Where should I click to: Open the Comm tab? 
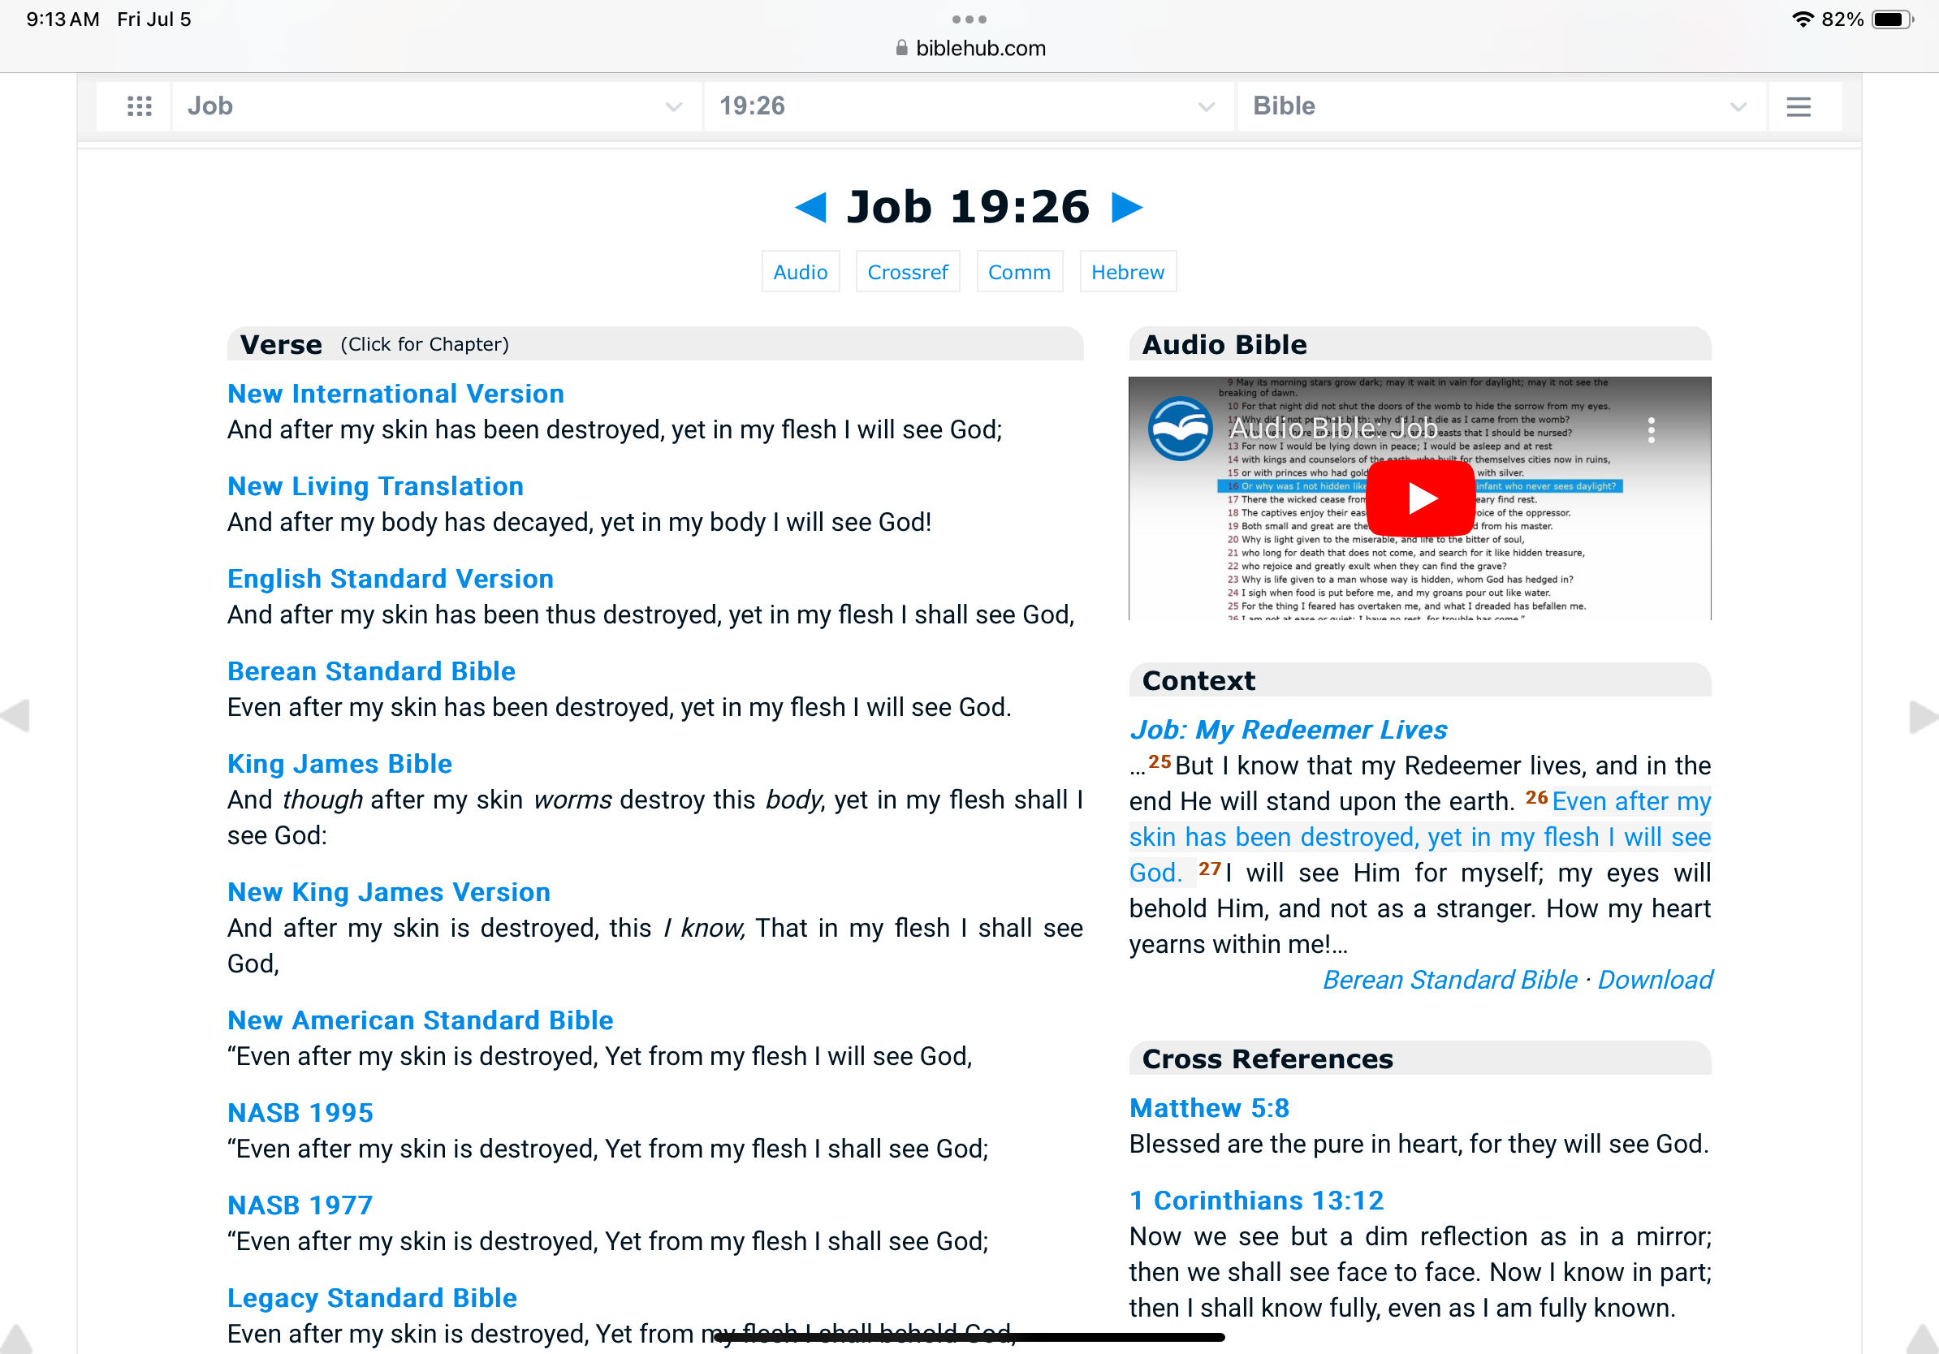point(1019,272)
